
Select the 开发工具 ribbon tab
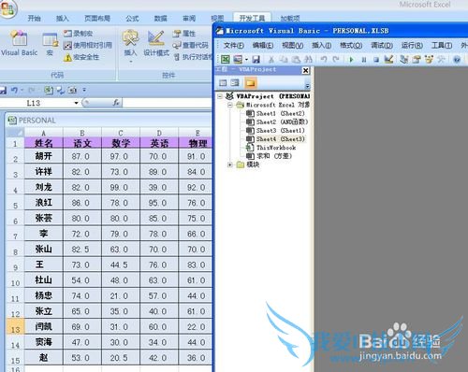point(252,19)
